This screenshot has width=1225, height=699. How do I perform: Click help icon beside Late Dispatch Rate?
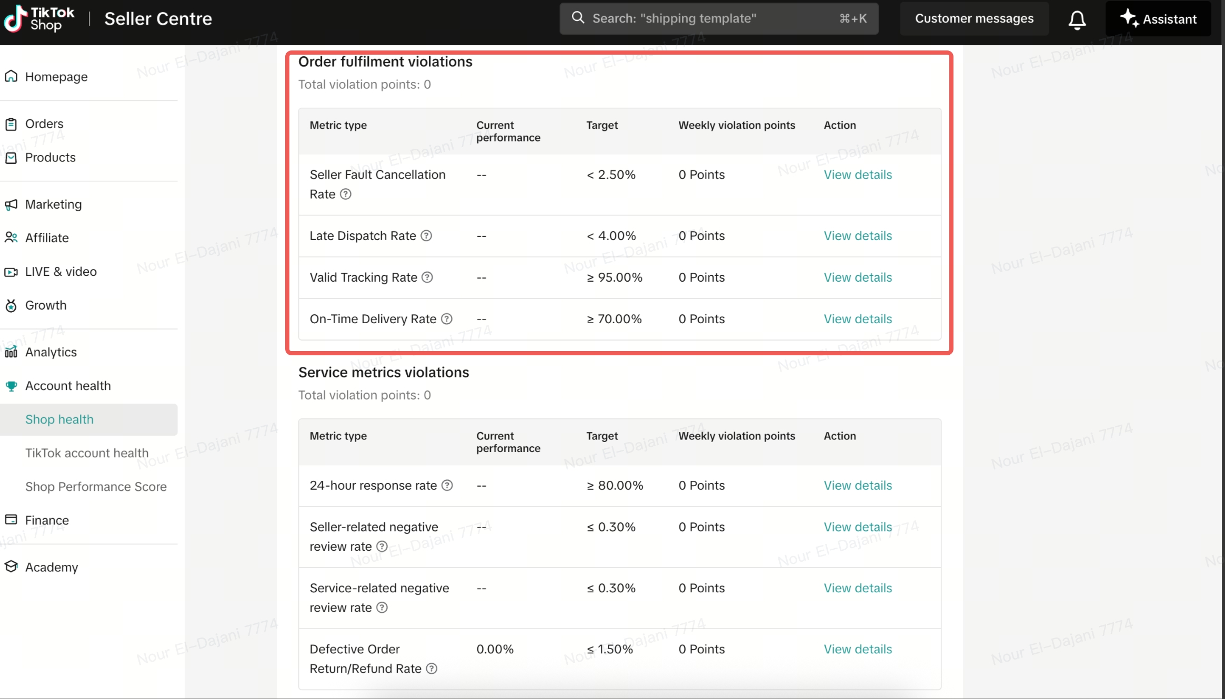pyautogui.click(x=426, y=236)
